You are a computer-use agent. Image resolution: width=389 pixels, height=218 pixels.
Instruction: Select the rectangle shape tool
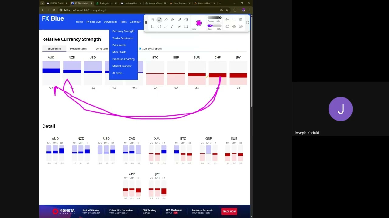click(153, 27)
